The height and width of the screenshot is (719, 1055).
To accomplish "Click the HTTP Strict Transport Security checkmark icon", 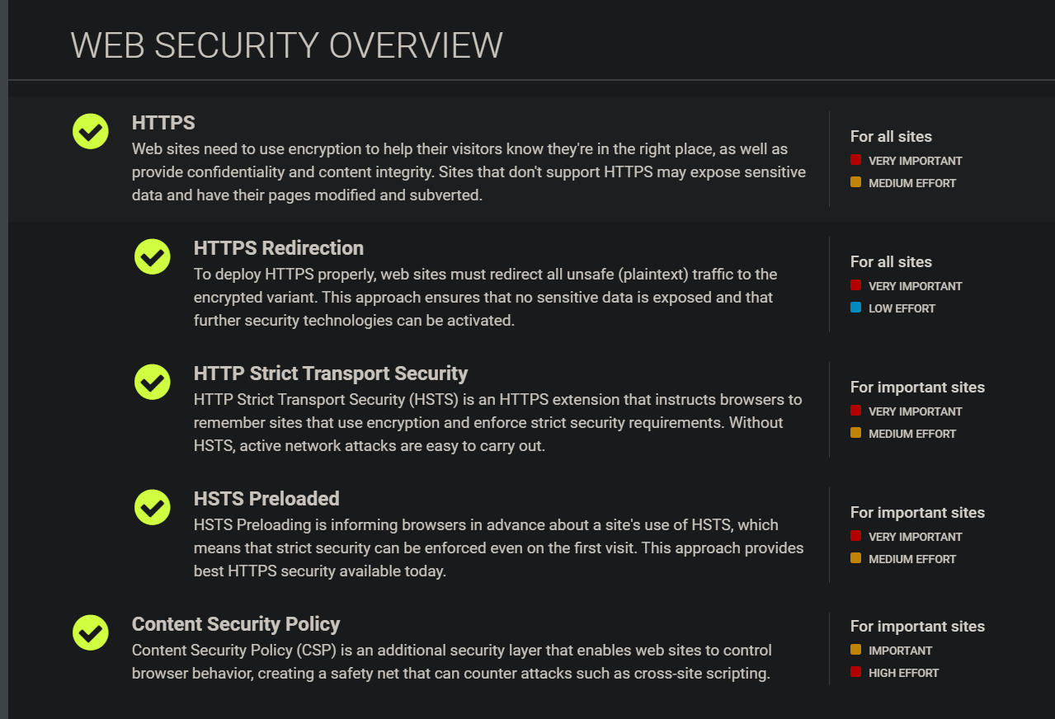I will (153, 382).
